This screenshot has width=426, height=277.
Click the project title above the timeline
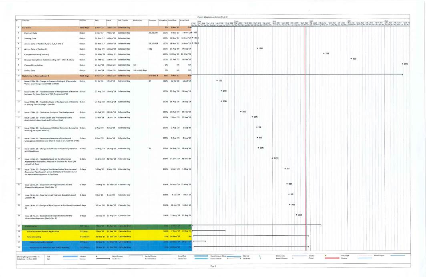pos(212,17)
